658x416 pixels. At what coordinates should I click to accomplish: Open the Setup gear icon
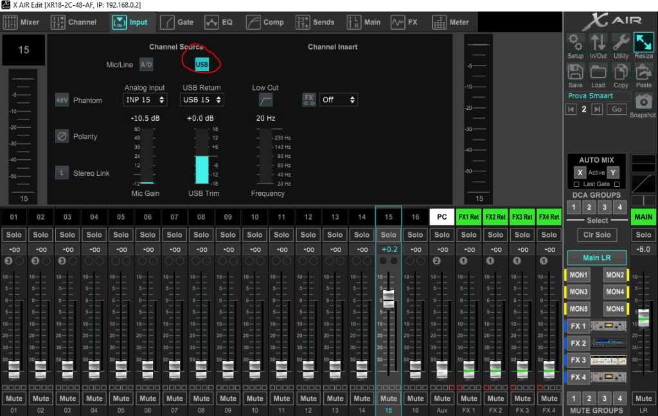[x=575, y=43]
